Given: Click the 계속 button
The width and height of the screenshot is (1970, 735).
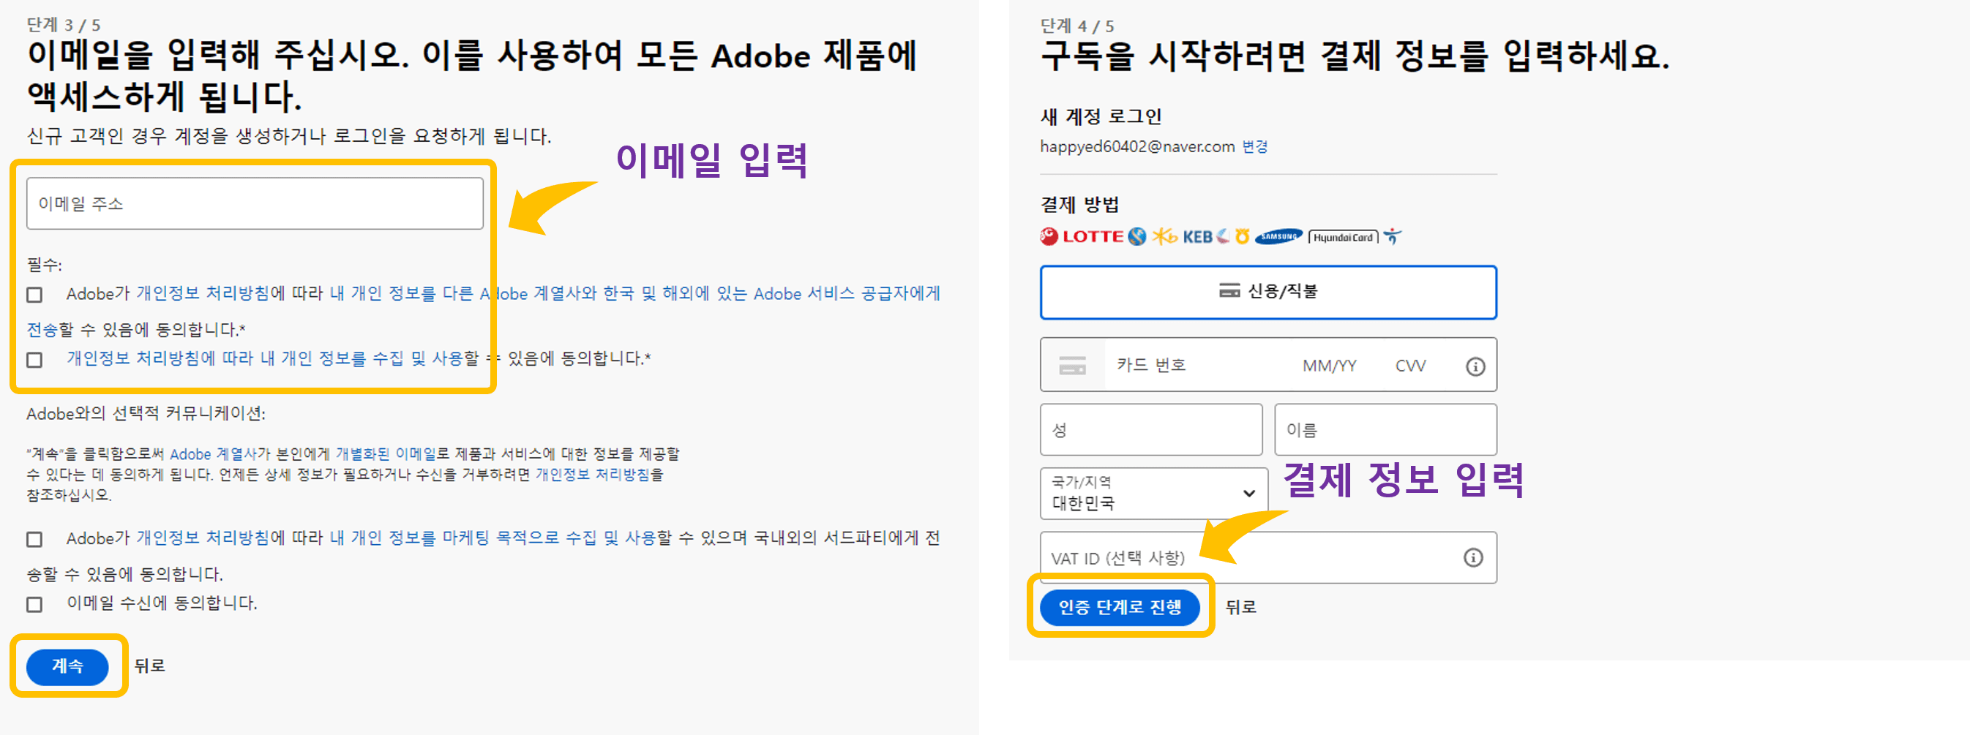Looking at the screenshot, I should point(67,667).
